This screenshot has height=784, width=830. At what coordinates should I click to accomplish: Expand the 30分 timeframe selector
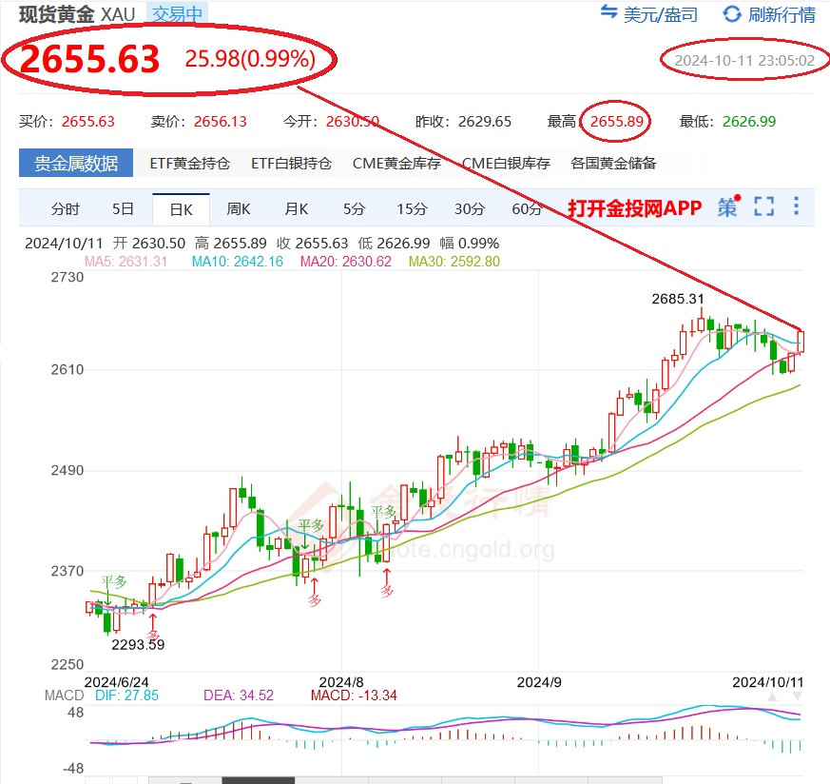click(469, 208)
